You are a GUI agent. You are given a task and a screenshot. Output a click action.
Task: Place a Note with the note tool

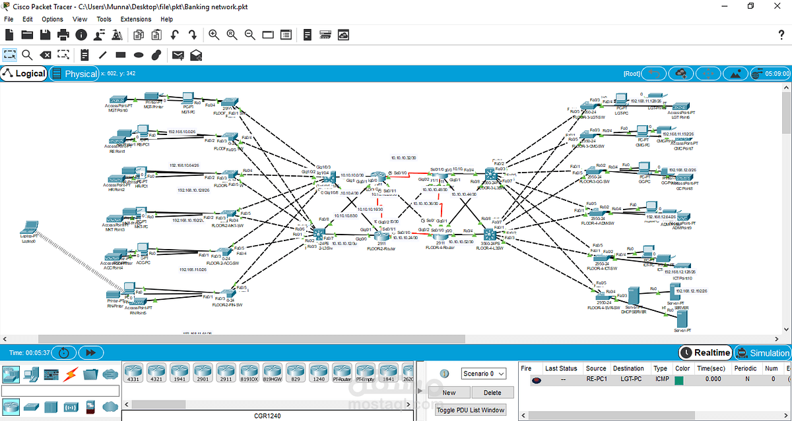[84, 55]
